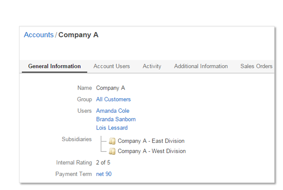Open user Amanda Cole
Viewport: 283px width, 190px height.
tap(112, 111)
